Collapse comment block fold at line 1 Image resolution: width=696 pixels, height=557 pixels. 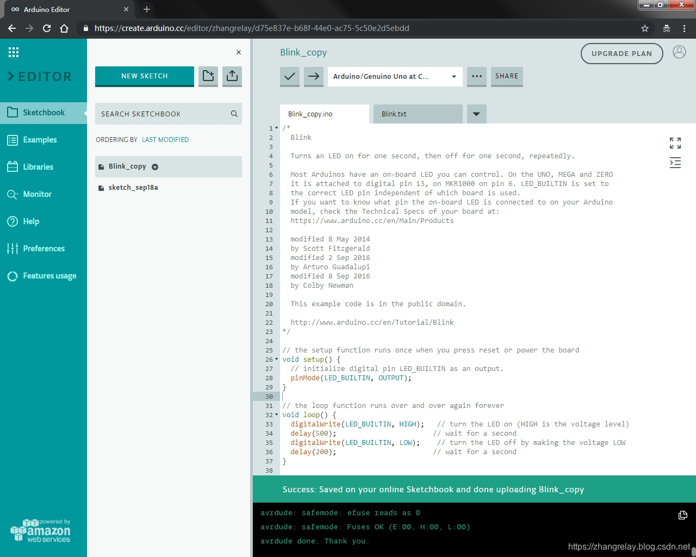277,128
